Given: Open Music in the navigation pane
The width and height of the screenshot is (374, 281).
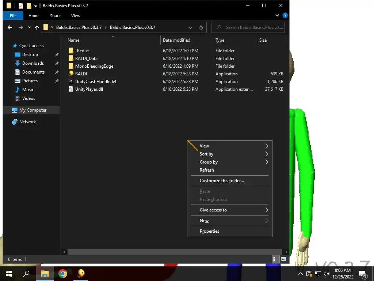Looking at the screenshot, I should [28, 90].
